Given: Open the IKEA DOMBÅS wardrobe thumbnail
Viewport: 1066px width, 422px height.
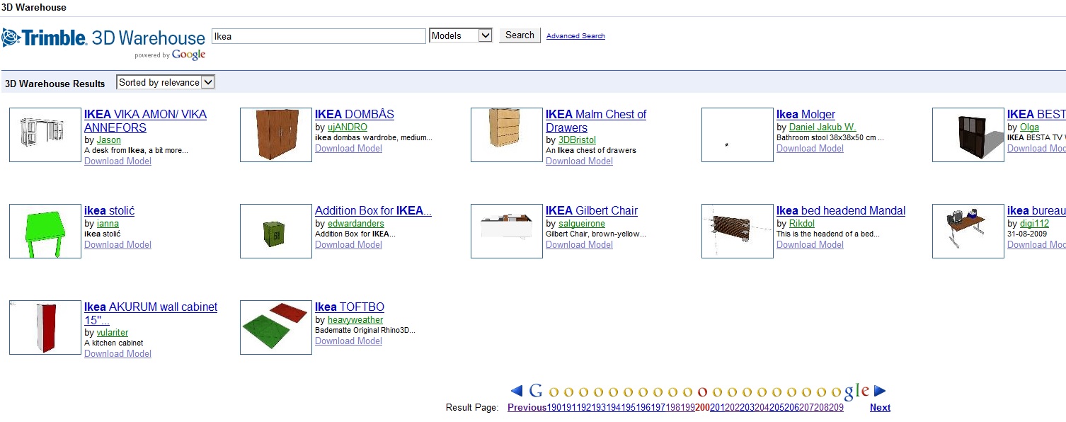Looking at the screenshot, I should pos(276,135).
